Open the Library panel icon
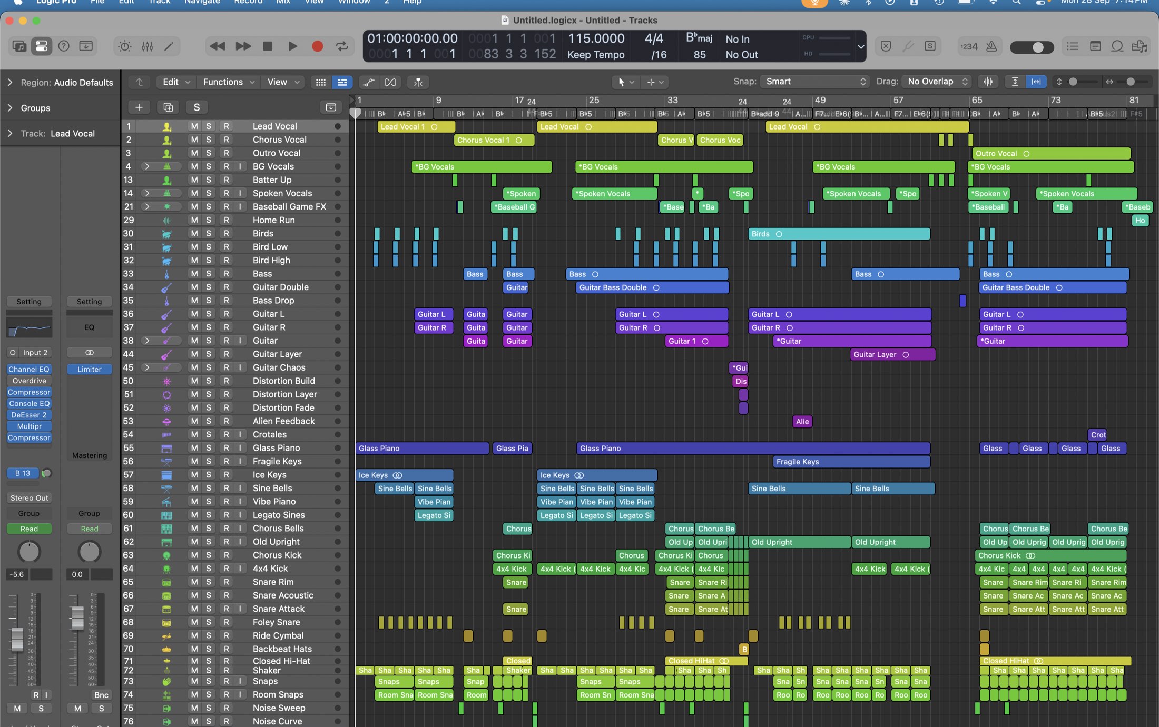The image size is (1159, 727). [19, 46]
